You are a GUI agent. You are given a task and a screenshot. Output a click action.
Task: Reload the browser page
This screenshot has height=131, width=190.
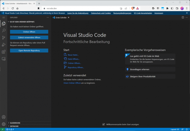pyautogui.click(x=13, y=8)
